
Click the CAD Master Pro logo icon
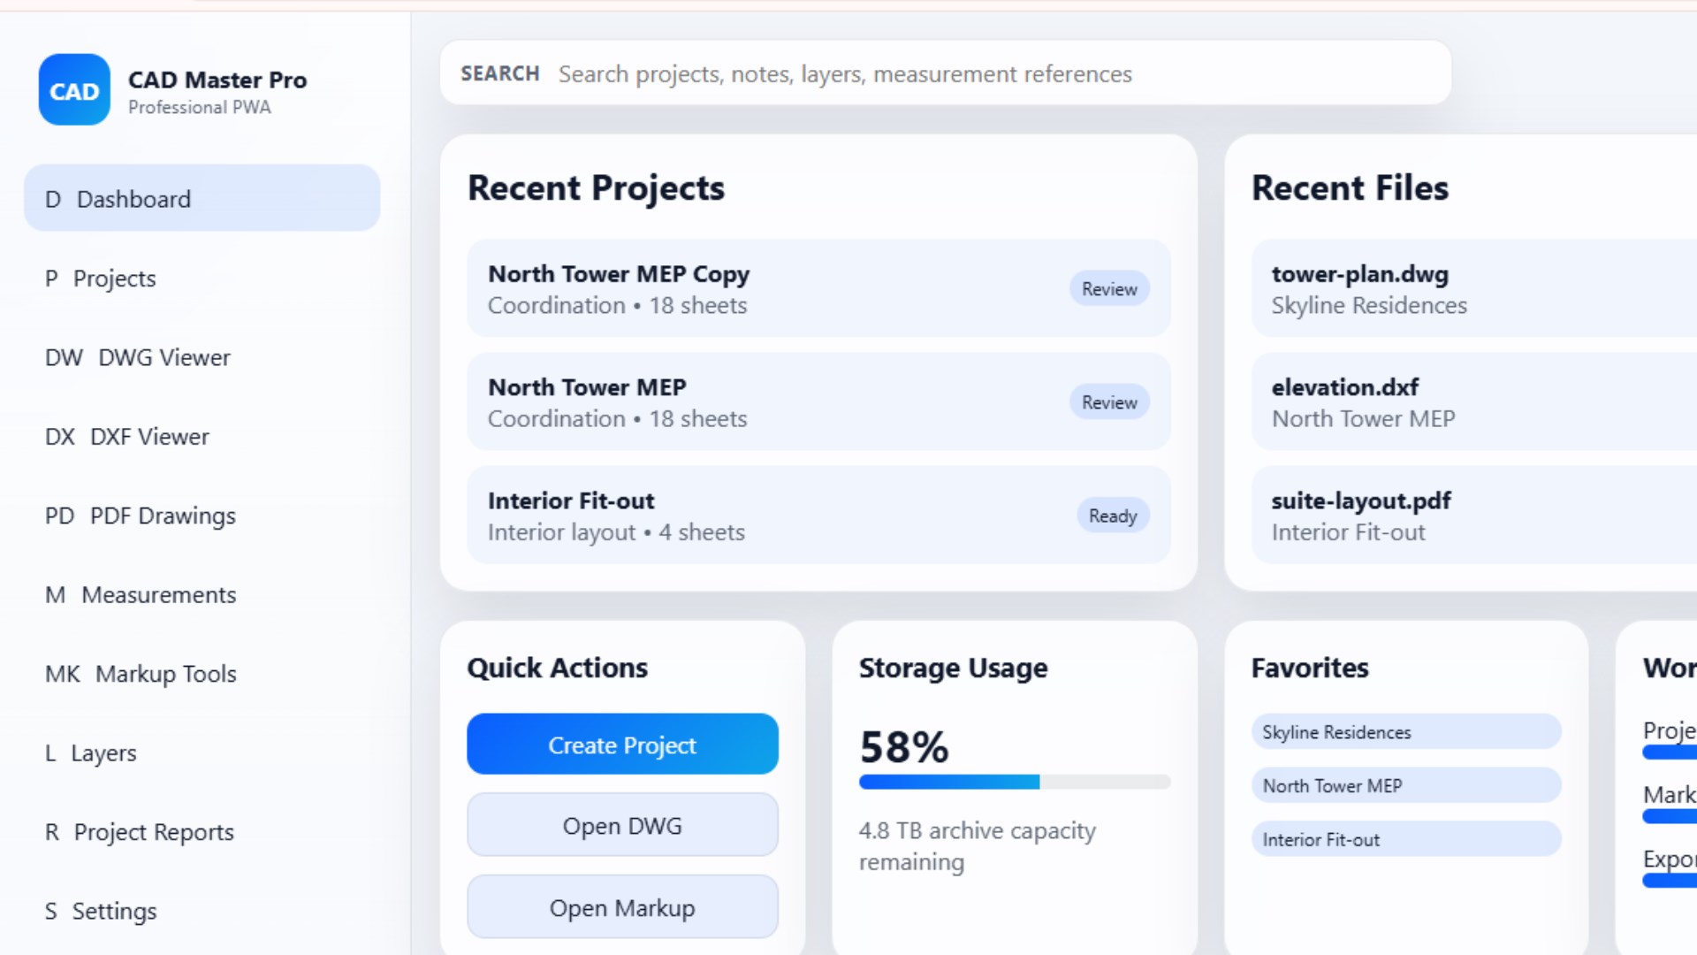tap(74, 90)
